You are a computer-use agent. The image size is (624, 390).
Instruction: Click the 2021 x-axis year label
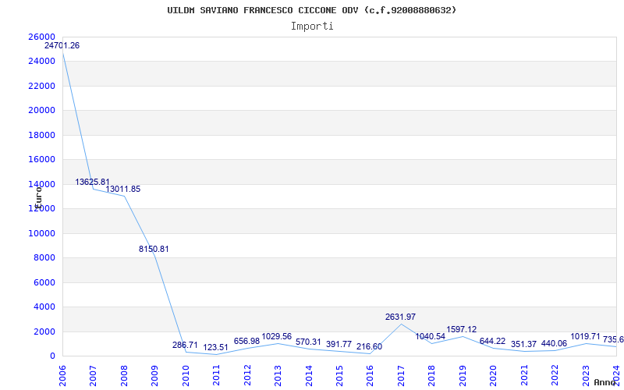[x=524, y=375]
